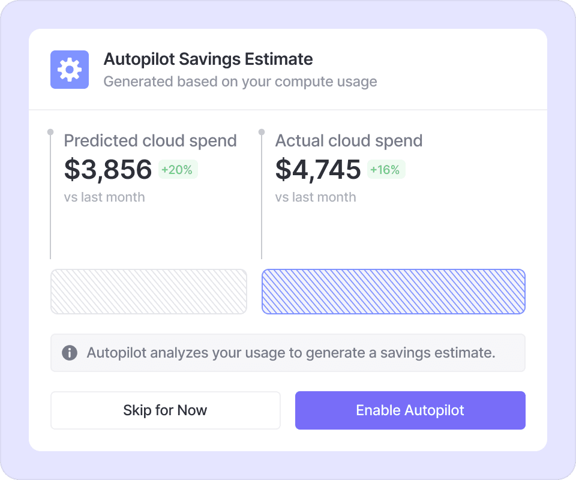
Task: Click the vertical line beside Actual cloud spend
Action: (x=262, y=198)
